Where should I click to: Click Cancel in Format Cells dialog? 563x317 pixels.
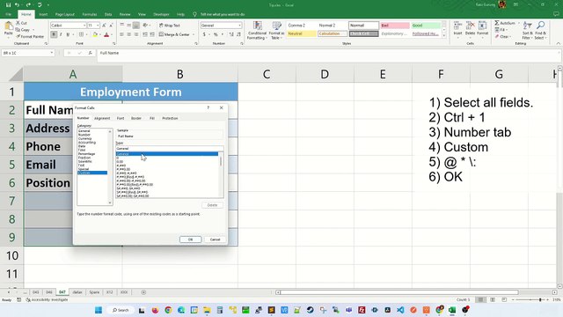(x=215, y=240)
